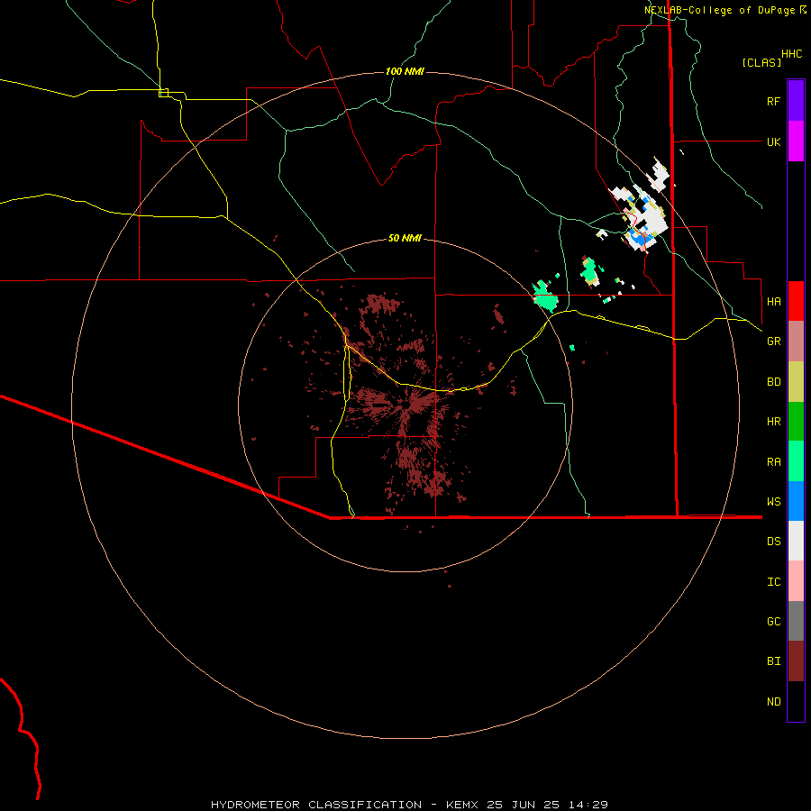This screenshot has width=811, height=811.
Task: Click the large green rain echo blob
Action: click(x=545, y=297)
